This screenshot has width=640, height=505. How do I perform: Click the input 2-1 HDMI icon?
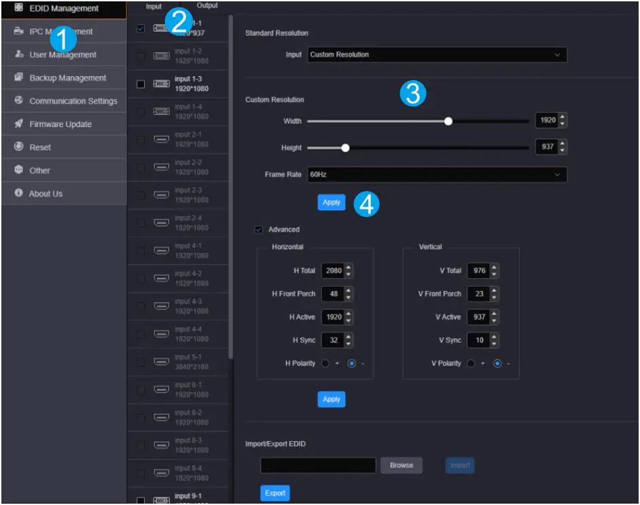pos(161,139)
